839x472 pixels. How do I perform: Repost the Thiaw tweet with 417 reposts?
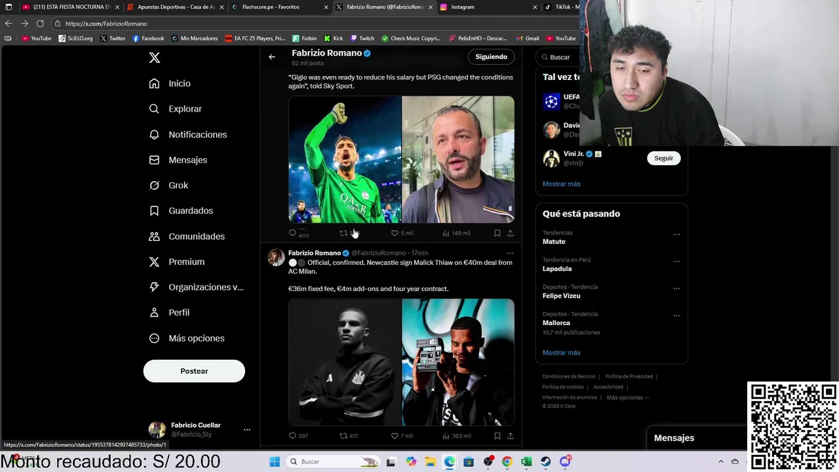pyautogui.click(x=349, y=435)
